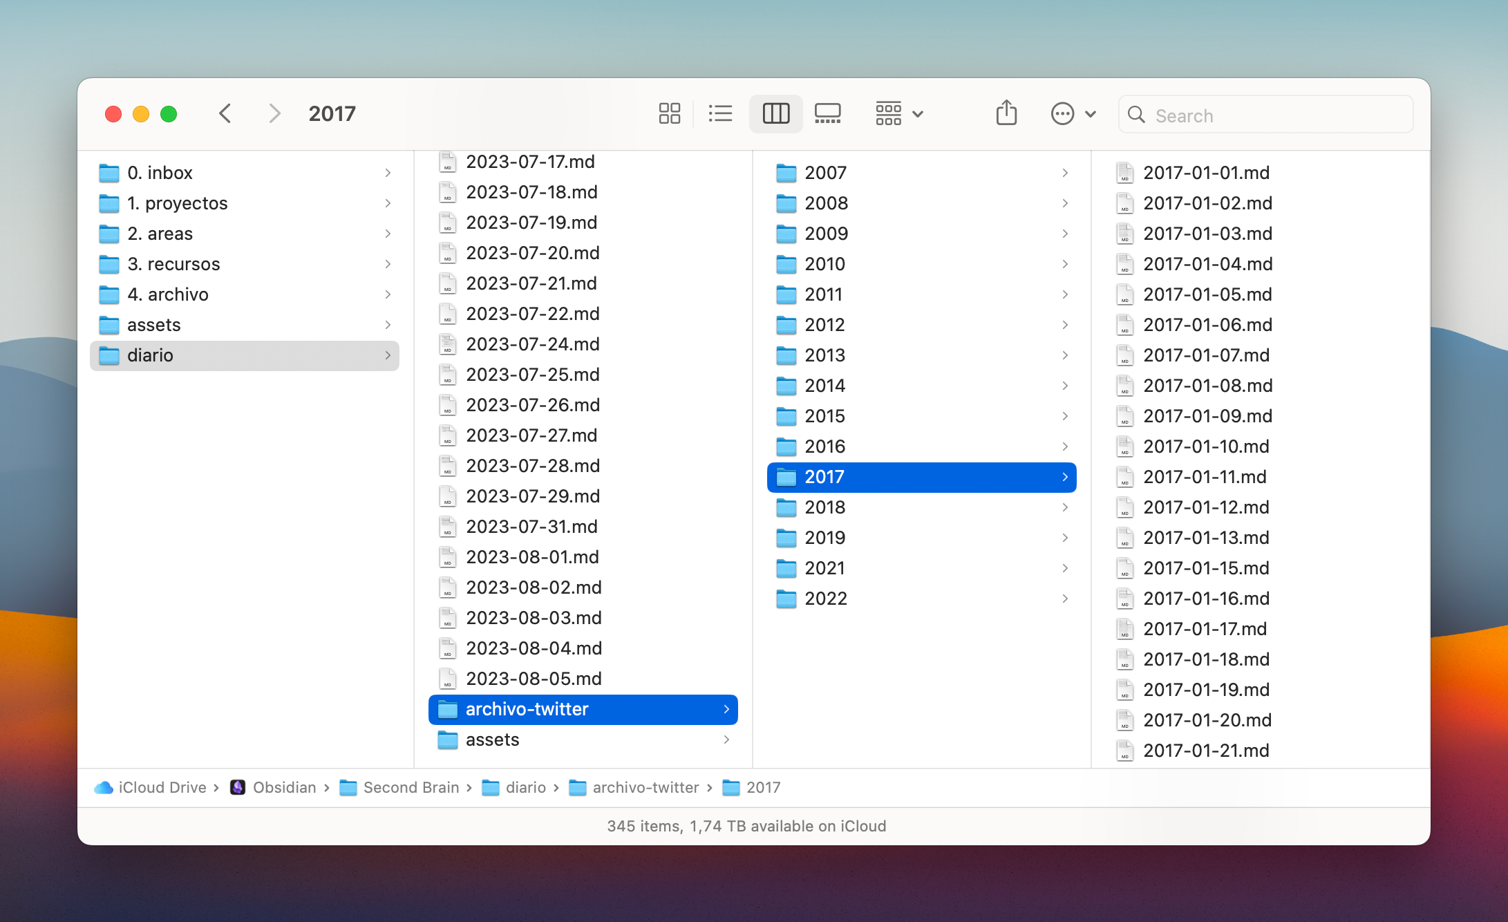Screen dimensions: 1508x922
Task: Open the 2012 folder
Action: click(824, 325)
